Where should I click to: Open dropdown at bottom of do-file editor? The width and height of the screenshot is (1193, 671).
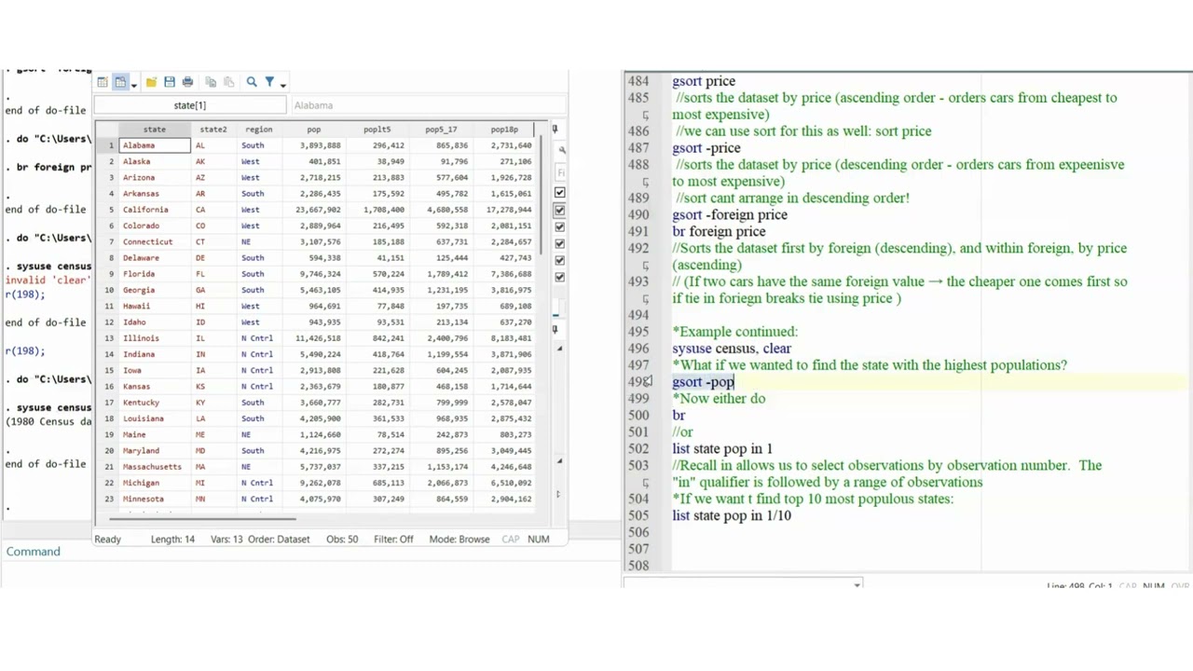pyautogui.click(x=857, y=584)
